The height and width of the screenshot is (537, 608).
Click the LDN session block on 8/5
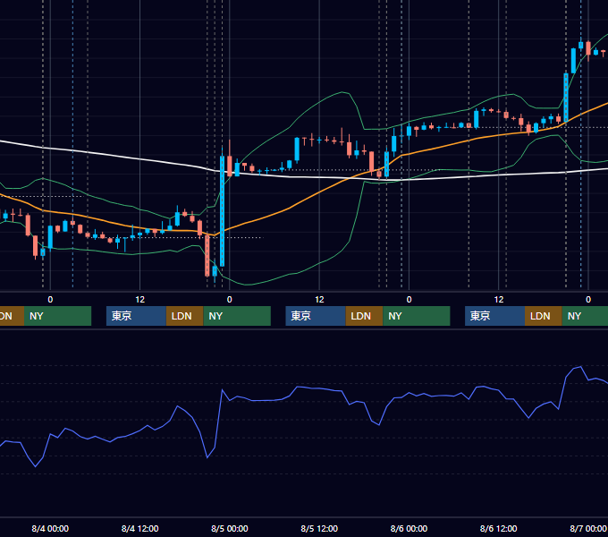click(x=364, y=316)
